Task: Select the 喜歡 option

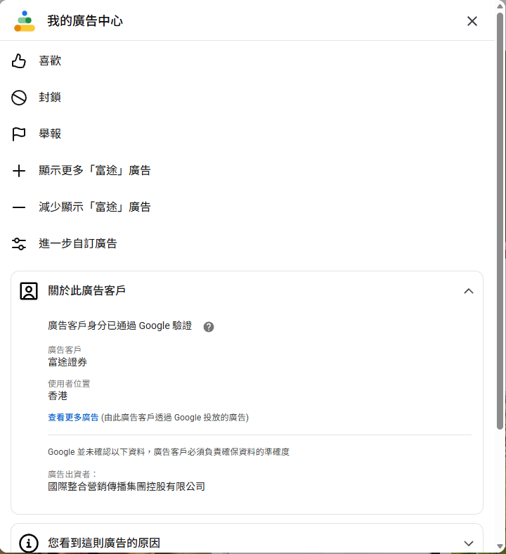Action: [50, 60]
